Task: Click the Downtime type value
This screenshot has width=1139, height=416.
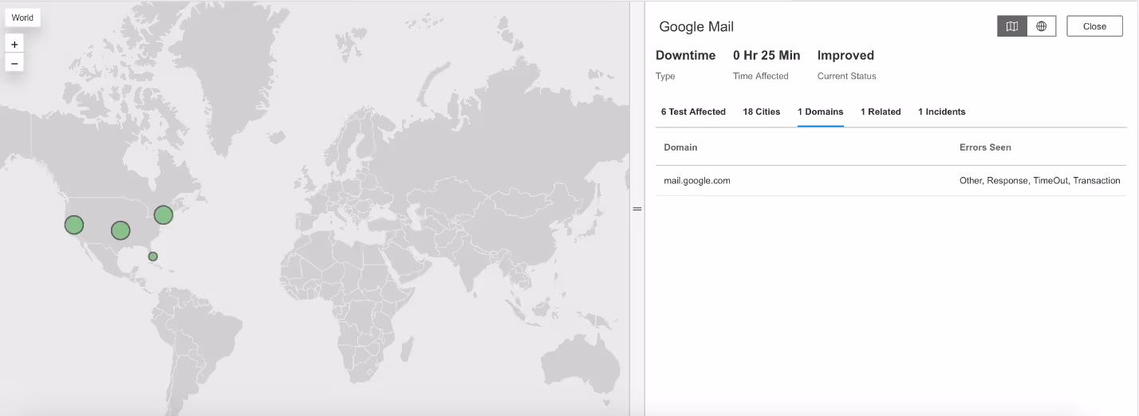Action: 685,55
